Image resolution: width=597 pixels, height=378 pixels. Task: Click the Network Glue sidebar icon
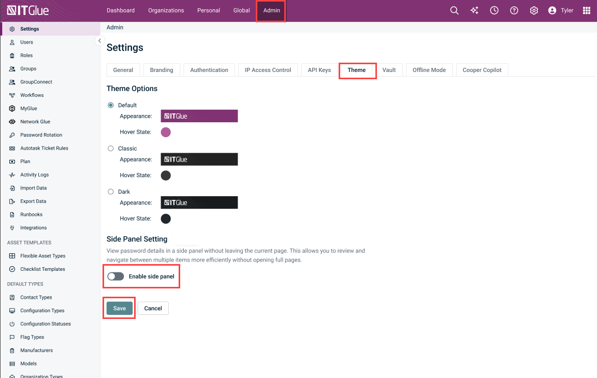(12, 122)
